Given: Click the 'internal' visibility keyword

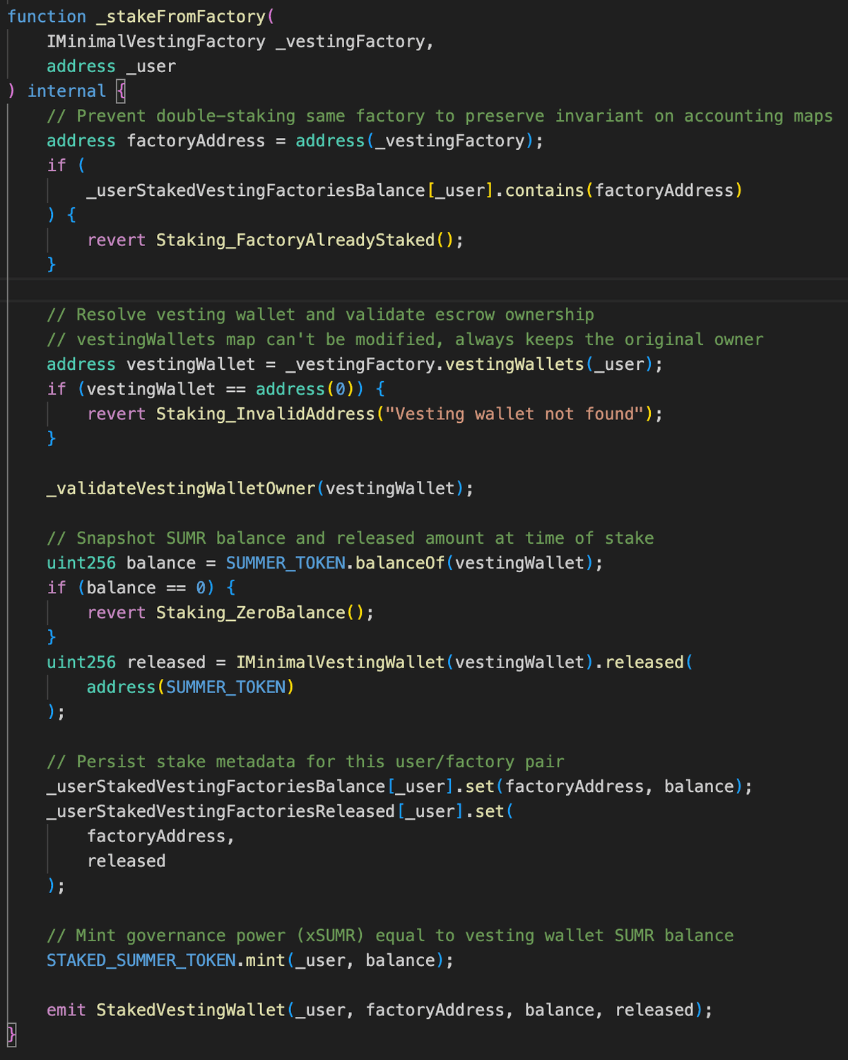Looking at the screenshot, I should coord(66,91).
